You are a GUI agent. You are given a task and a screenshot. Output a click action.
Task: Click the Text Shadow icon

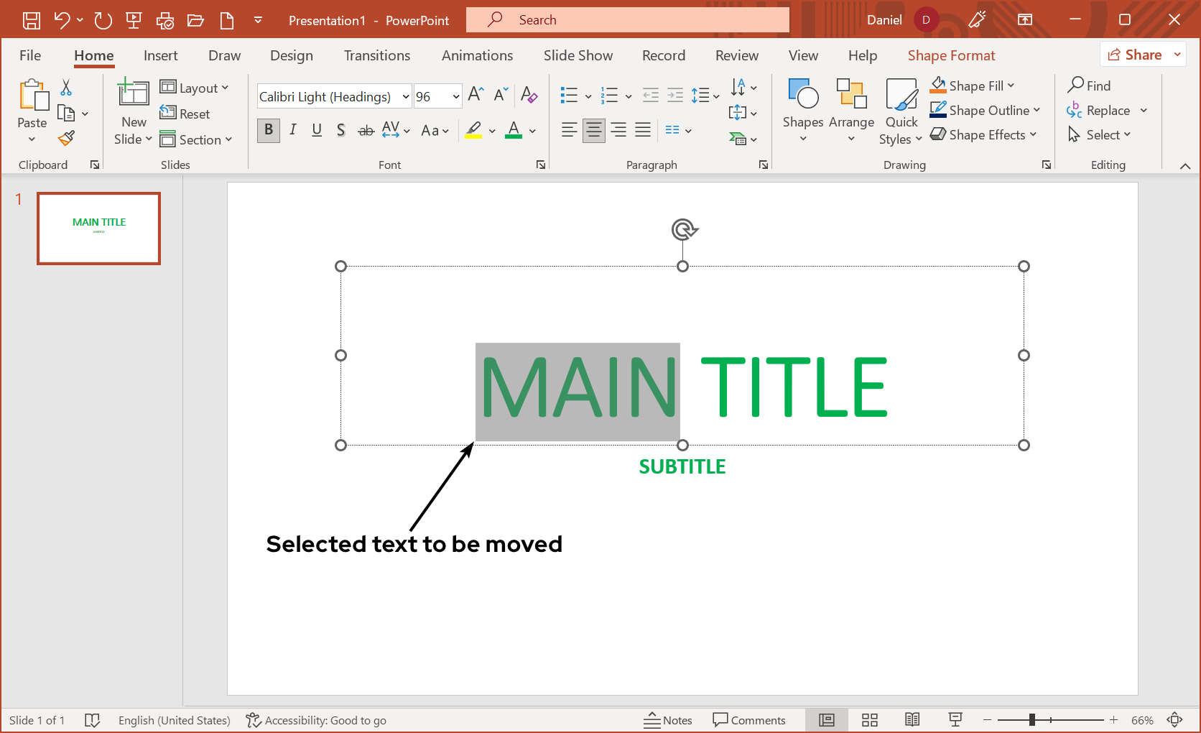pyautogui.click(x=341, y=130)
